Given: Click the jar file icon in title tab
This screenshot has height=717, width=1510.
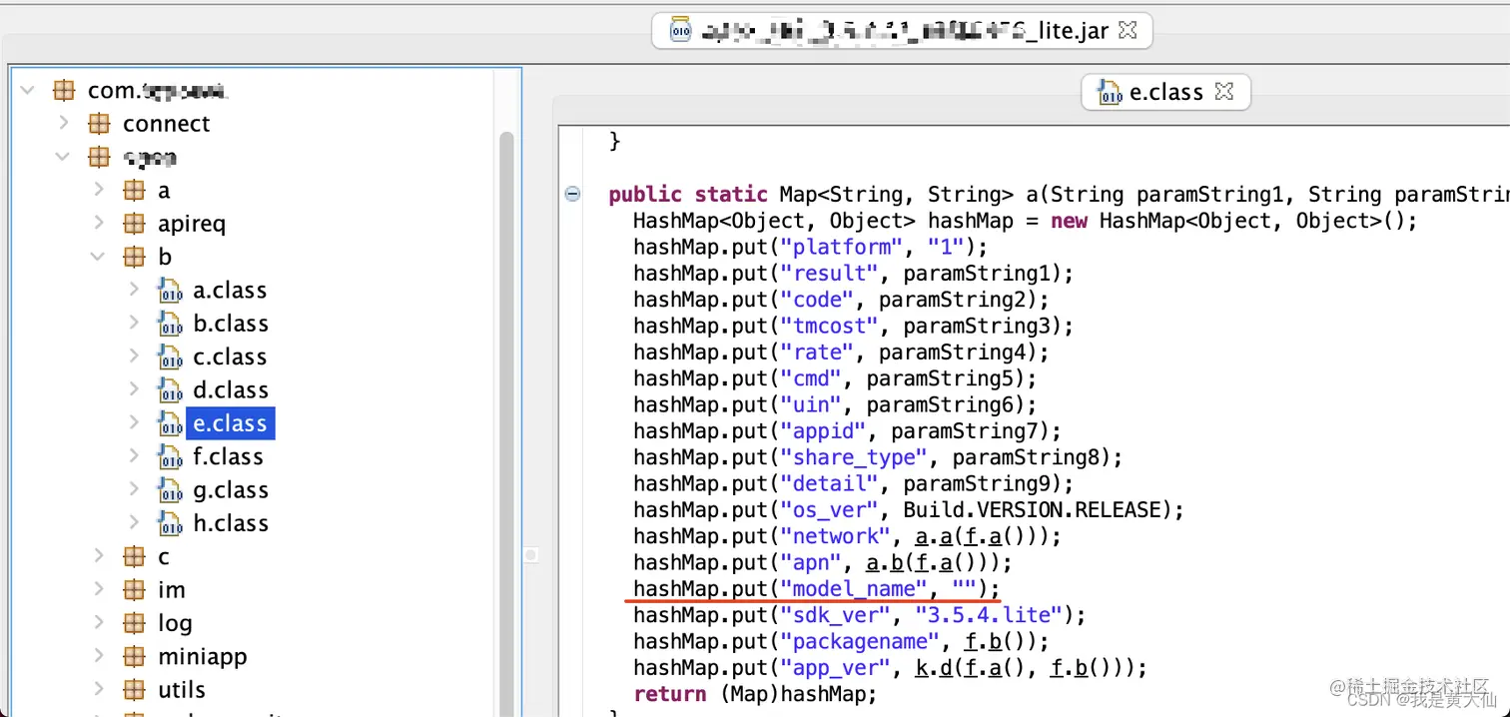Looking at the screenshot, I should [x=680, y=30].
